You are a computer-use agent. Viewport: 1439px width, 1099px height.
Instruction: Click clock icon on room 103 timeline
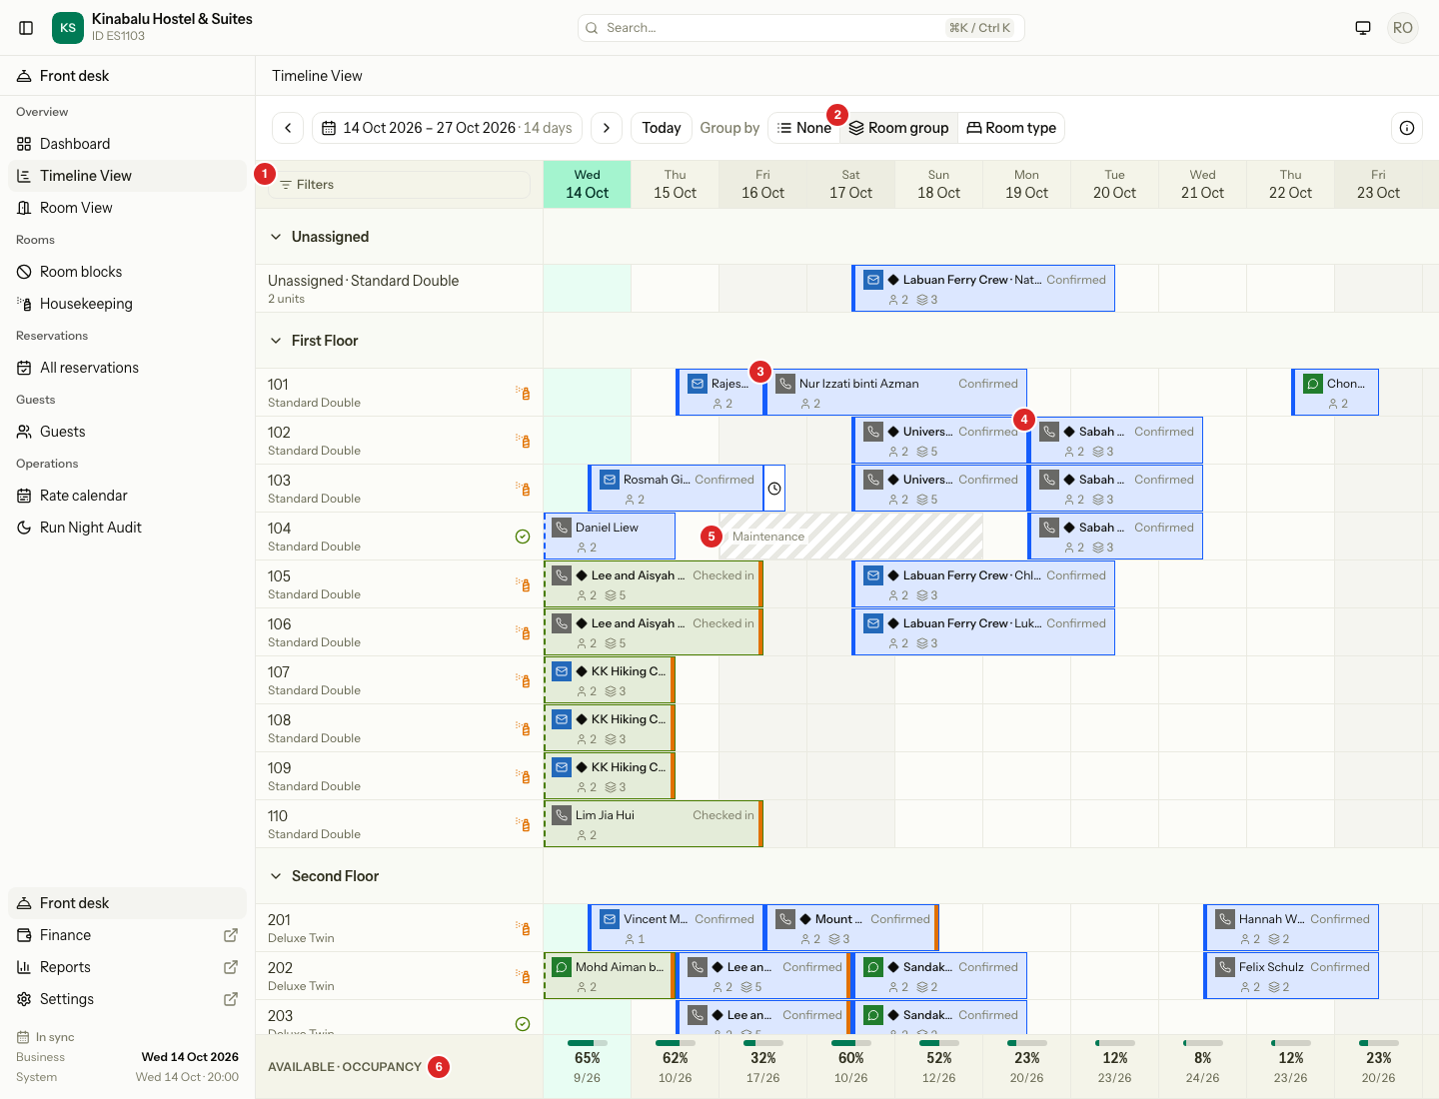point(774,489)
